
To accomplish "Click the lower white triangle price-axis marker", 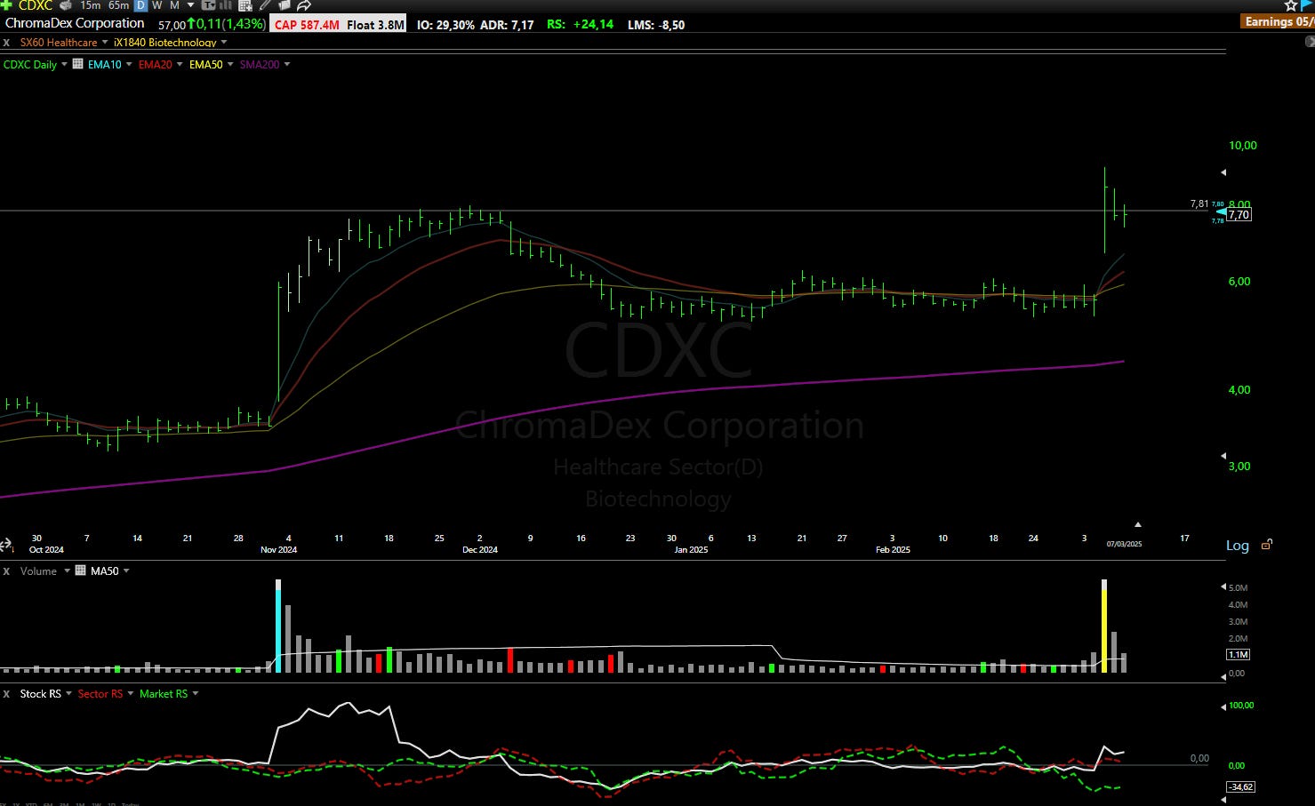I will coord(1223,456).
